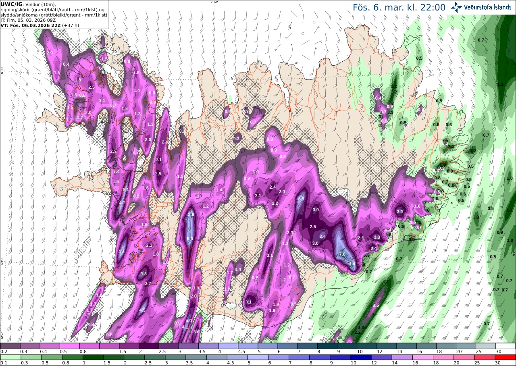This screenshot has height=366, width=516.
Task: Click the Veðurstofa Íslands logo icon
Action: 456,7
